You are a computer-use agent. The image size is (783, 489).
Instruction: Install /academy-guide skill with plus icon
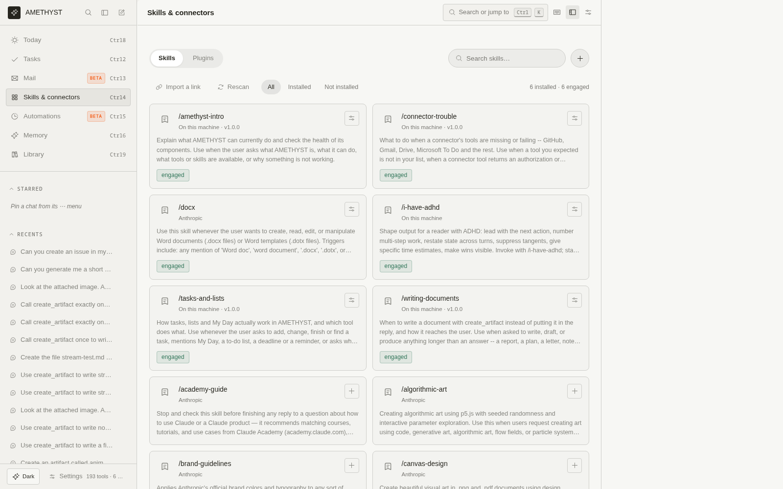[352, 391]
